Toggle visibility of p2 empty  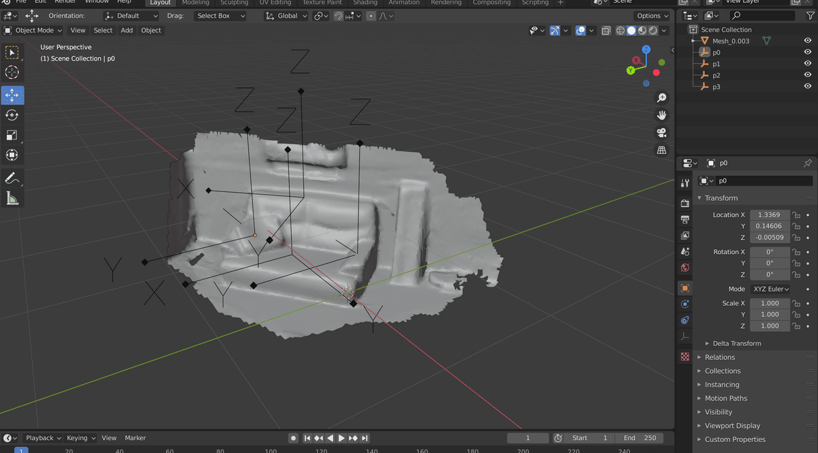(808, 76)
